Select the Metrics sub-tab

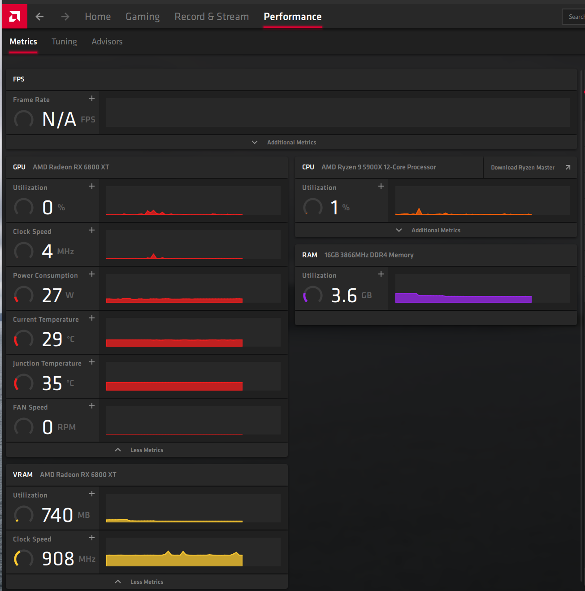[23, 42]
